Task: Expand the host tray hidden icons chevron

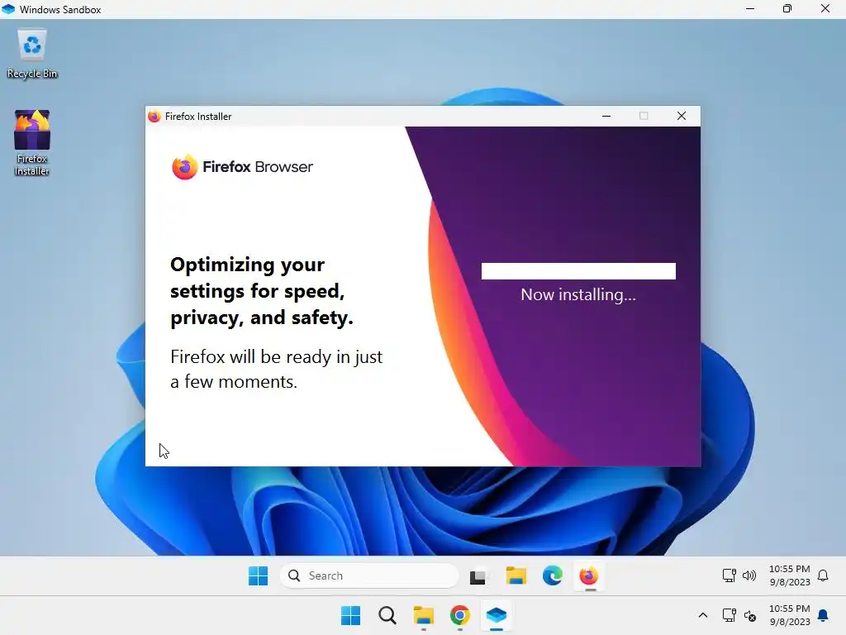Action: [x=702, y=615]
